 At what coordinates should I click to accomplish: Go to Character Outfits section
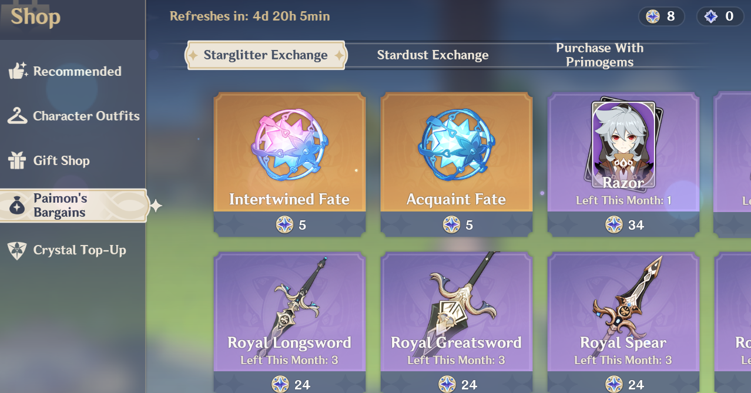73,116
